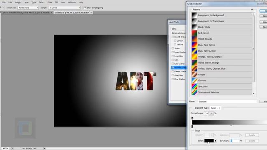Enable the Color Overlay effect checkbox
The image size is (267, 150).
pos(173,64)
